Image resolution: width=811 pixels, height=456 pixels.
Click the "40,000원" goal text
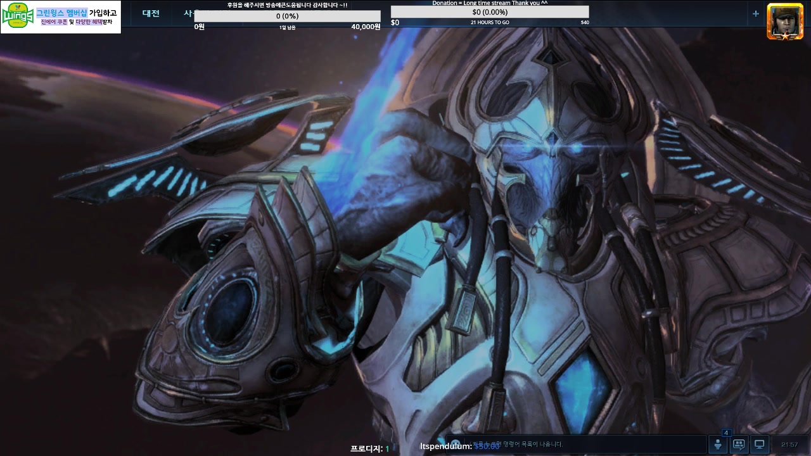tap(366, 27)
